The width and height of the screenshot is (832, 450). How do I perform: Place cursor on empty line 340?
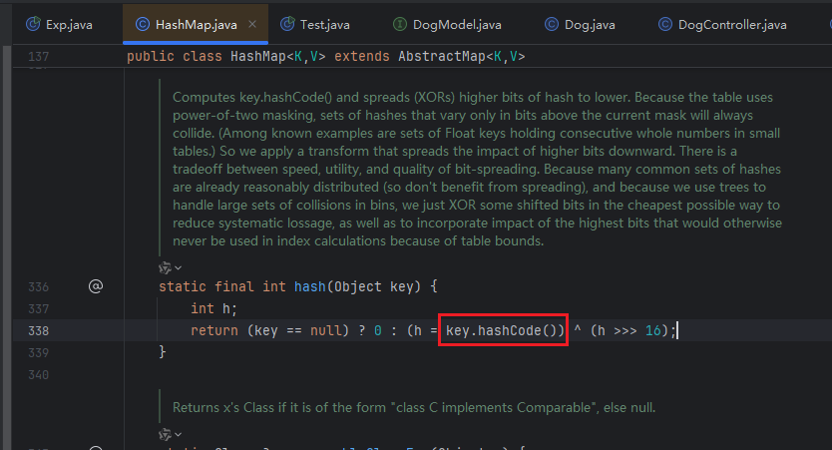(x=399, y=374)
